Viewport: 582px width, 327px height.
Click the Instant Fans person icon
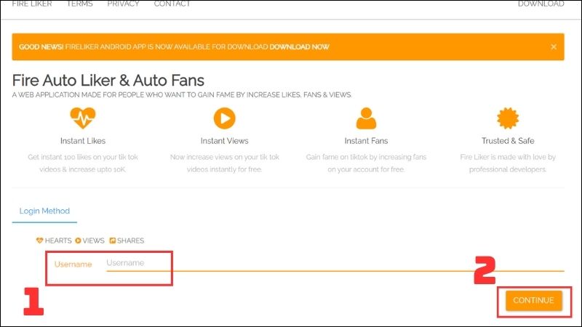pos(366,118)
